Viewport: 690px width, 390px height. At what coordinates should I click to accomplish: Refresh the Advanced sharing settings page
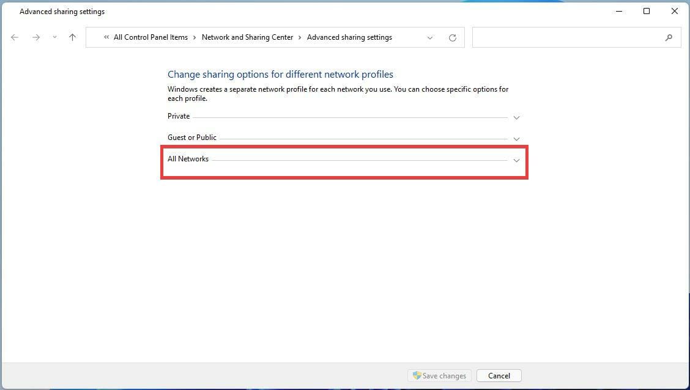pyautogui.click(x=453, y=37)
